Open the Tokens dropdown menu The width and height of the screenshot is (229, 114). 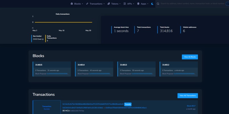114,4
